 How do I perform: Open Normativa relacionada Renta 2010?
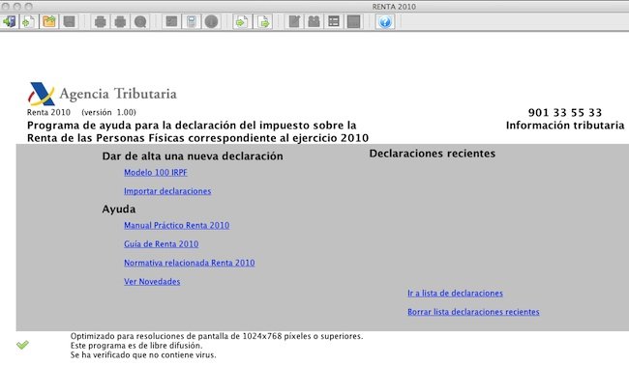[190, 263]
